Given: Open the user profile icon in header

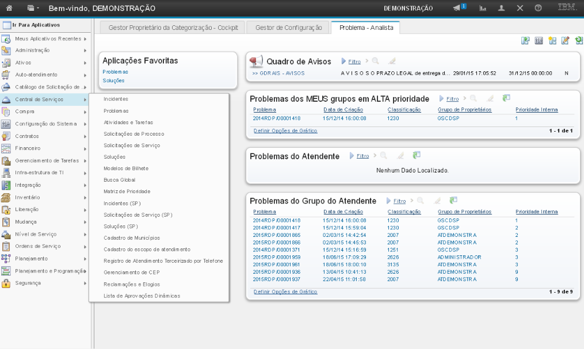Looking at the screenshot, I should click(x=501, y=8).
